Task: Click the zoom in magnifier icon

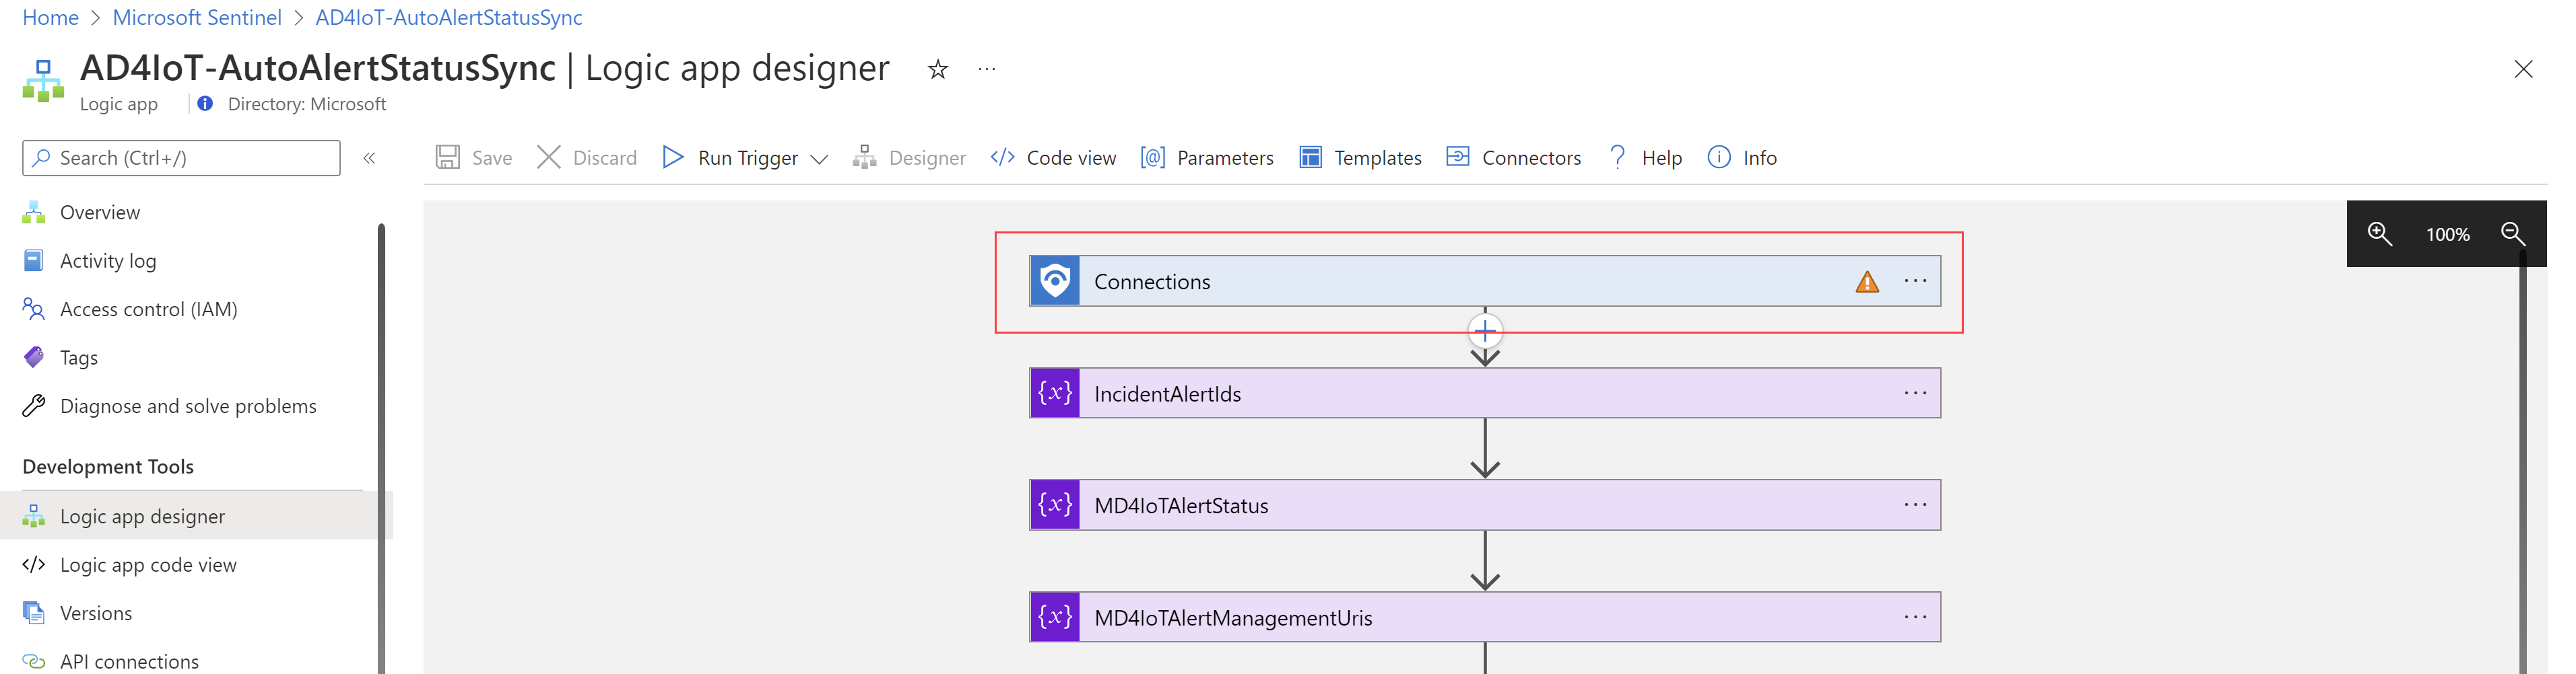Action: pyautogui.click(x=2379, y=233)
